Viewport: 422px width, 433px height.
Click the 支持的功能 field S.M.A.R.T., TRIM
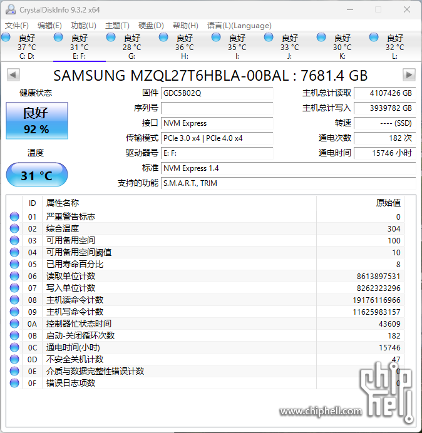click(289, 183)
